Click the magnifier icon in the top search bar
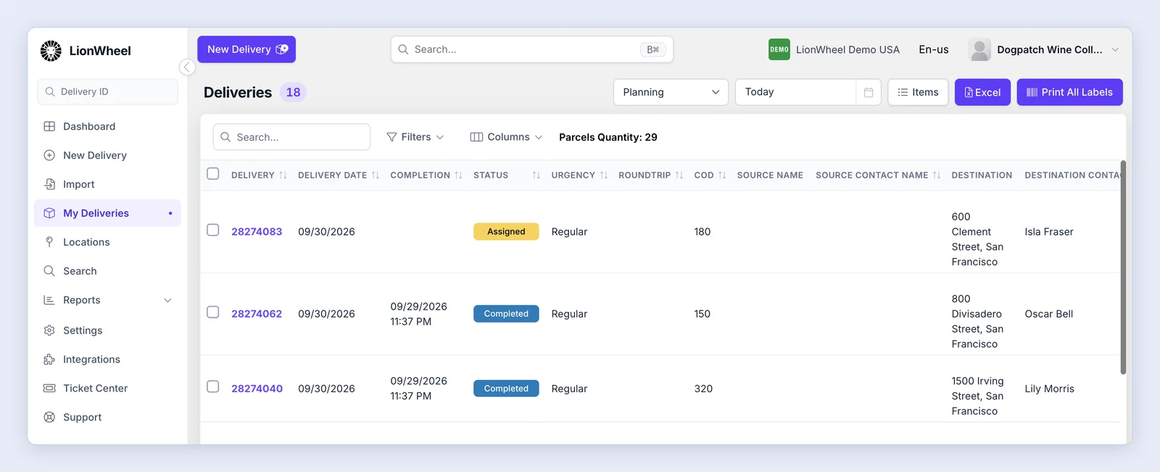Image resolution: width=1160 pixels, height=472 pixels. 403,49
